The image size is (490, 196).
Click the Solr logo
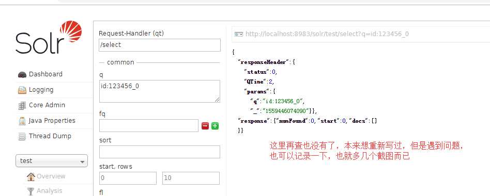click(49, 37)
